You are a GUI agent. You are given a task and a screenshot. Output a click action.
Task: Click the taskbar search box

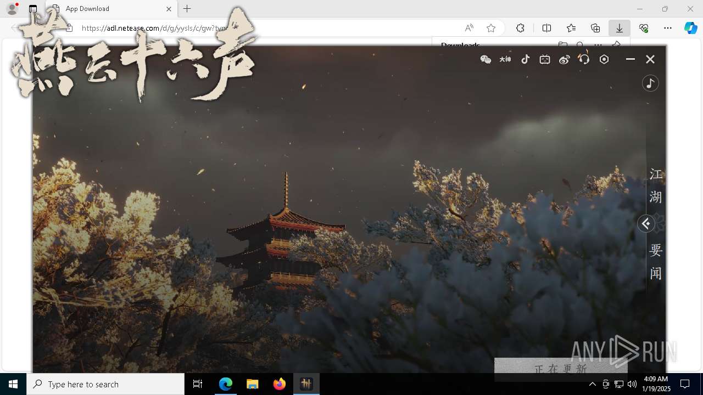coord(105,384)
